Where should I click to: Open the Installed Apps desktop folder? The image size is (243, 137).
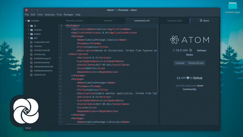coord(233,6)
